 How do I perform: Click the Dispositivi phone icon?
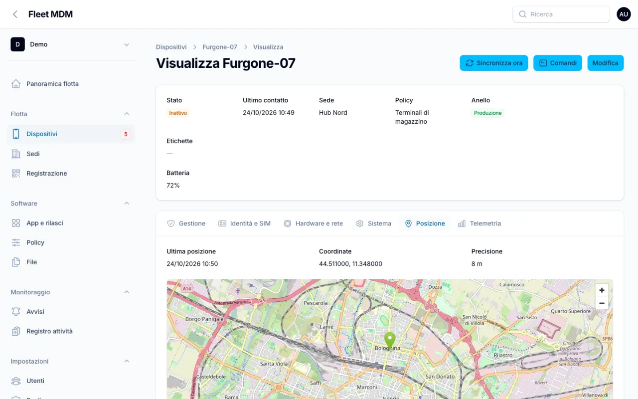[x=16, y=134]
